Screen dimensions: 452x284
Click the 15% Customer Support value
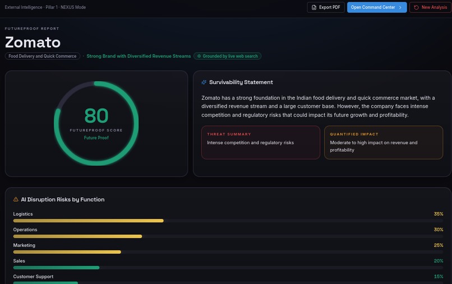point(439,277)
